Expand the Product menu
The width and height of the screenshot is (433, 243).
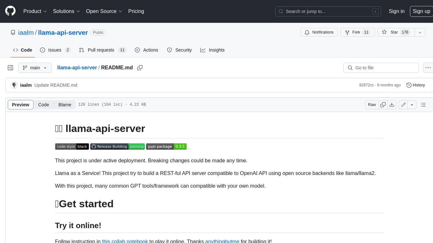pyautogui.click(x=35, y=11)
